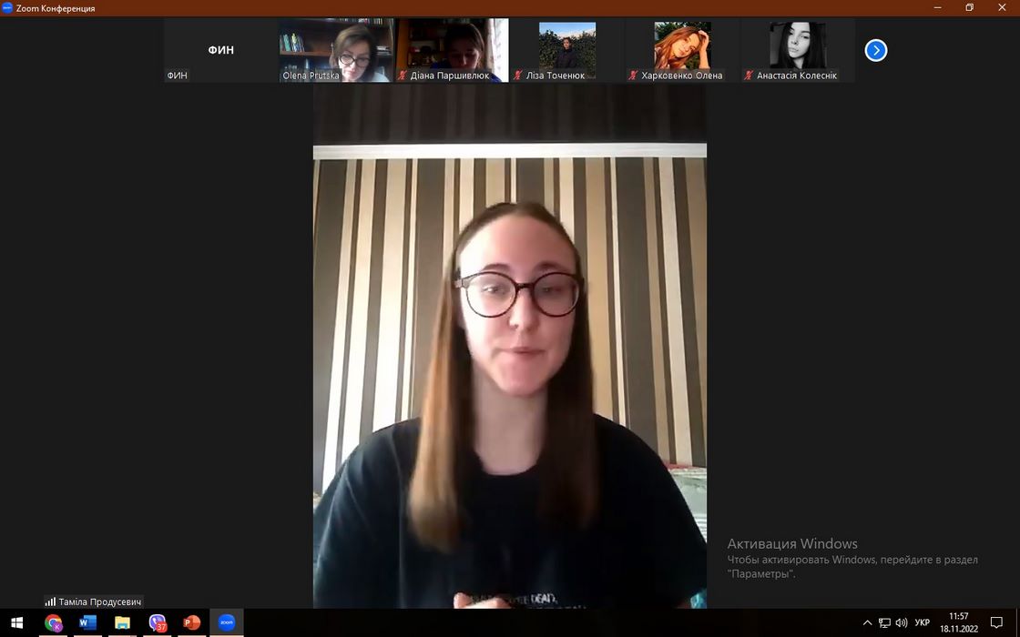Open the Windows Start menu
Image resolution: width=1020 pixels, height=637 pixels.
[16, 623]
